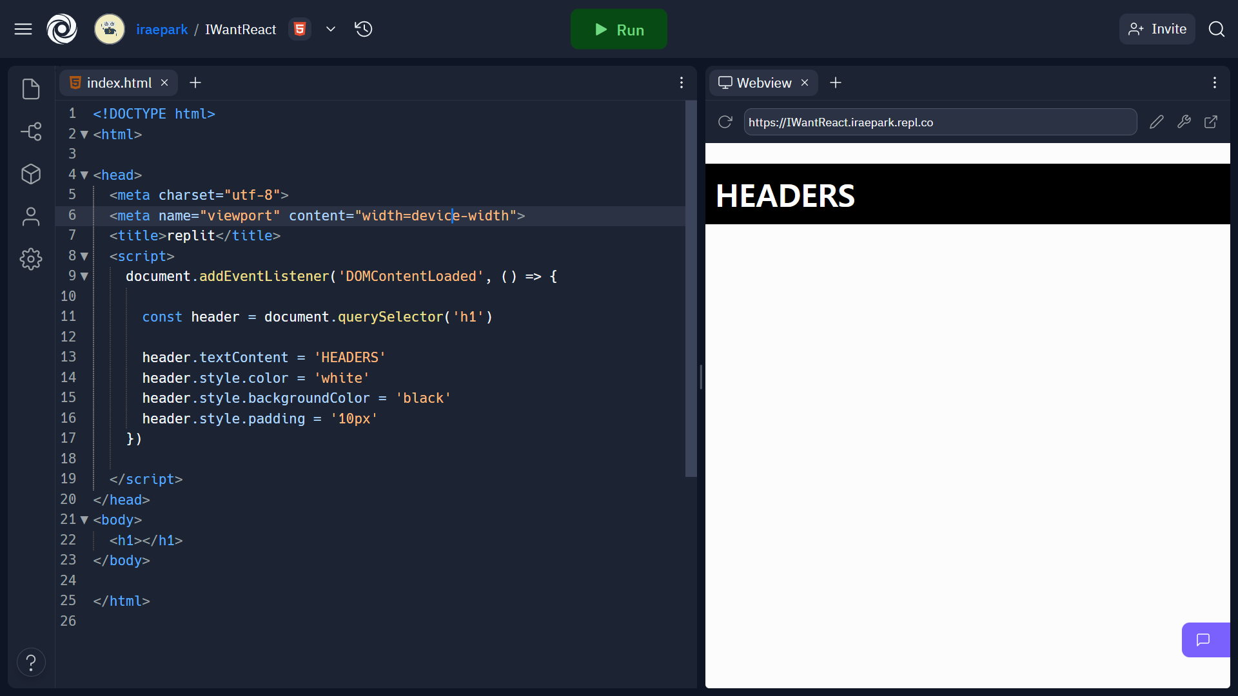Click <!DOCTYPE html> on line 1
1238x696 pixels.
tap(154, 114)
